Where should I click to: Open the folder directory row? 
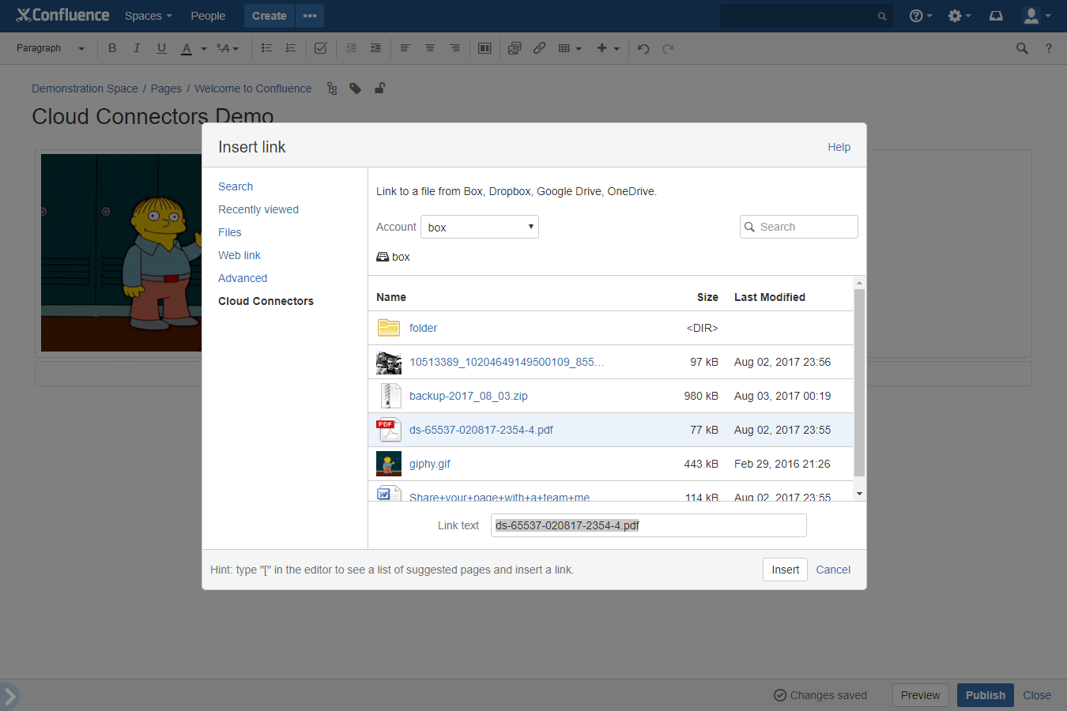pyautogui.click(x=611, y=328)
